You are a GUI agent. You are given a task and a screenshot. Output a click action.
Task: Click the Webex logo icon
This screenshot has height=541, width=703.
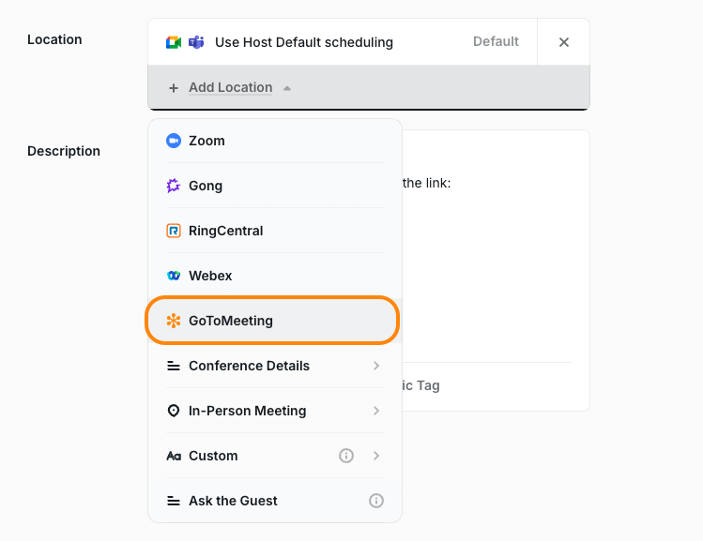(x=174, y=276)
